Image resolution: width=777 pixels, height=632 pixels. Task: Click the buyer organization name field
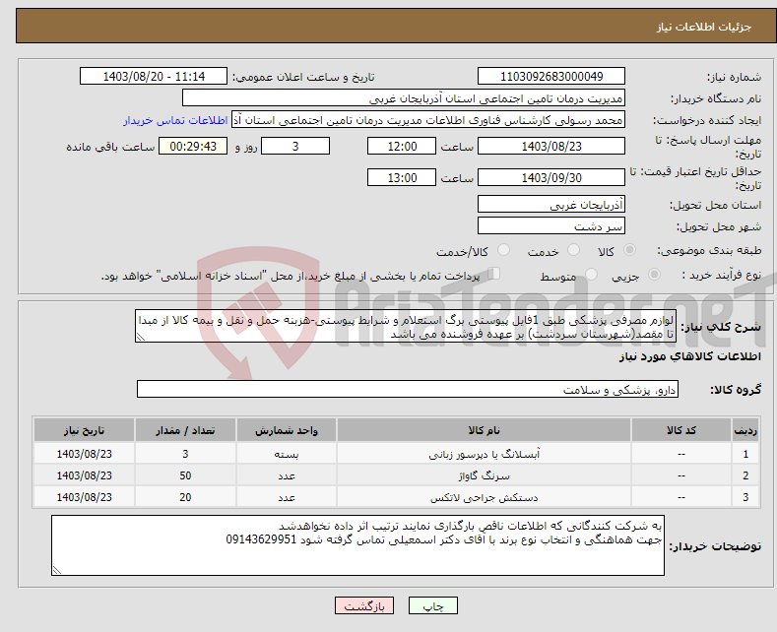click(x=404, y=98)
